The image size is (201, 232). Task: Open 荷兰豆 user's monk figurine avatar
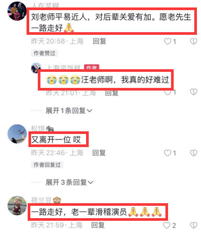[17, 206]
